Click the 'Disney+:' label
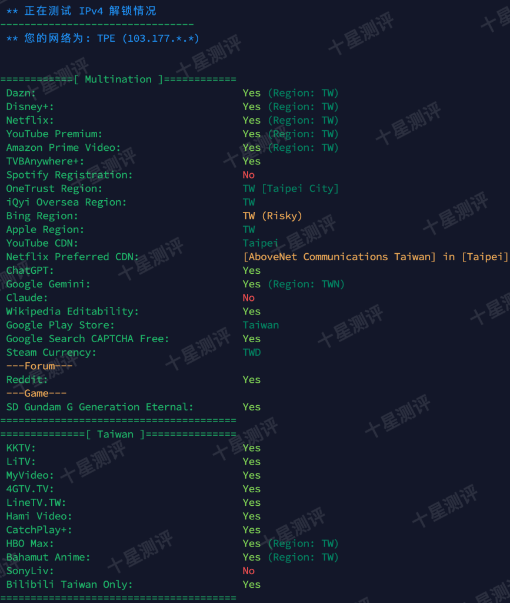This screenshot has height=603, width=510. 30,107
